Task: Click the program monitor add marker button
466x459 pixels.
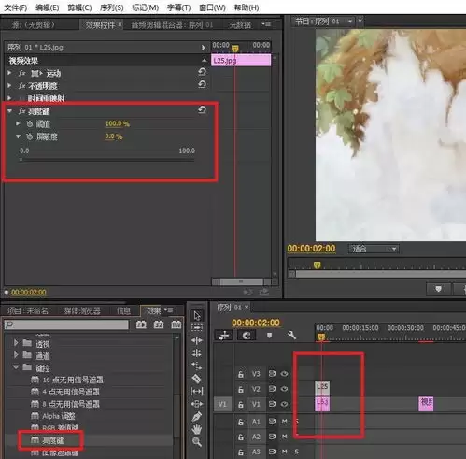Action: (438, 289)
